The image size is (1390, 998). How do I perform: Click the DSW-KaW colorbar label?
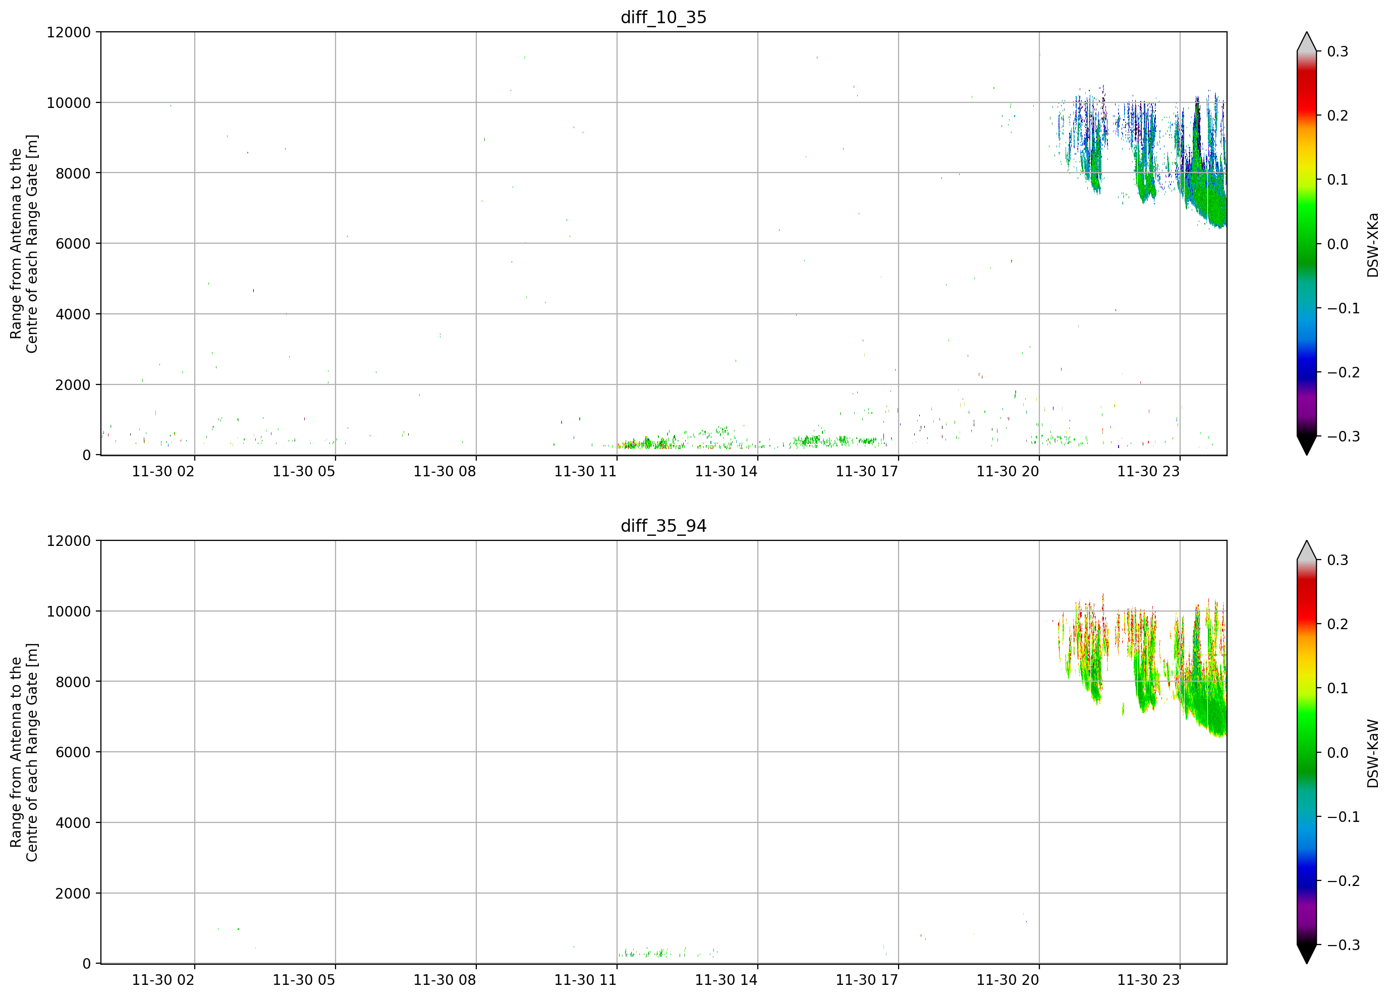pyautogui.click(x=1373, y=753)
